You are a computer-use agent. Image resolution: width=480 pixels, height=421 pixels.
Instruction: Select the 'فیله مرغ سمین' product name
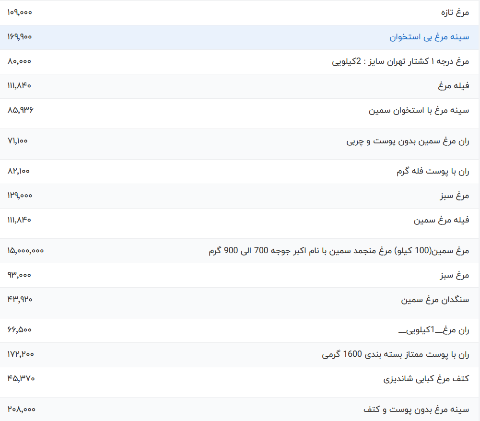[442, 220]
